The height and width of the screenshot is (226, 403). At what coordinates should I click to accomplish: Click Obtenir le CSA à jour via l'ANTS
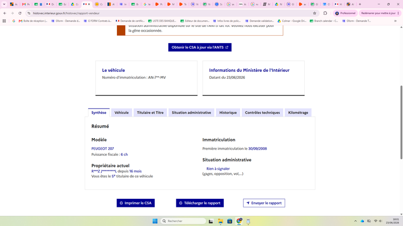200,47
